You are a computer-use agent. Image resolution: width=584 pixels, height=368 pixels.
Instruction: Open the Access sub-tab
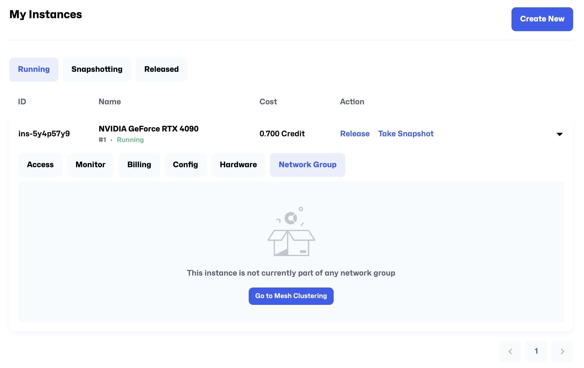click(40, 165)
